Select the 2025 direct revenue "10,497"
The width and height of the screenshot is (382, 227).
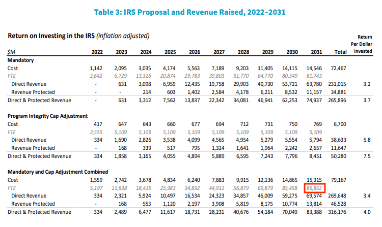[168, 196]
